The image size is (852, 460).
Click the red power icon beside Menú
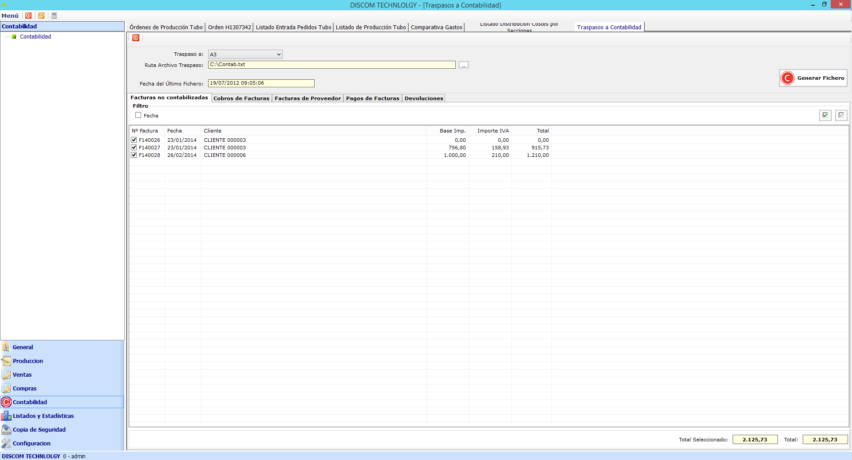[x=28, y=16]
